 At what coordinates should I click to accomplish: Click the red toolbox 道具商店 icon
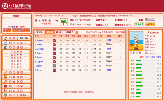click(6, 86)
